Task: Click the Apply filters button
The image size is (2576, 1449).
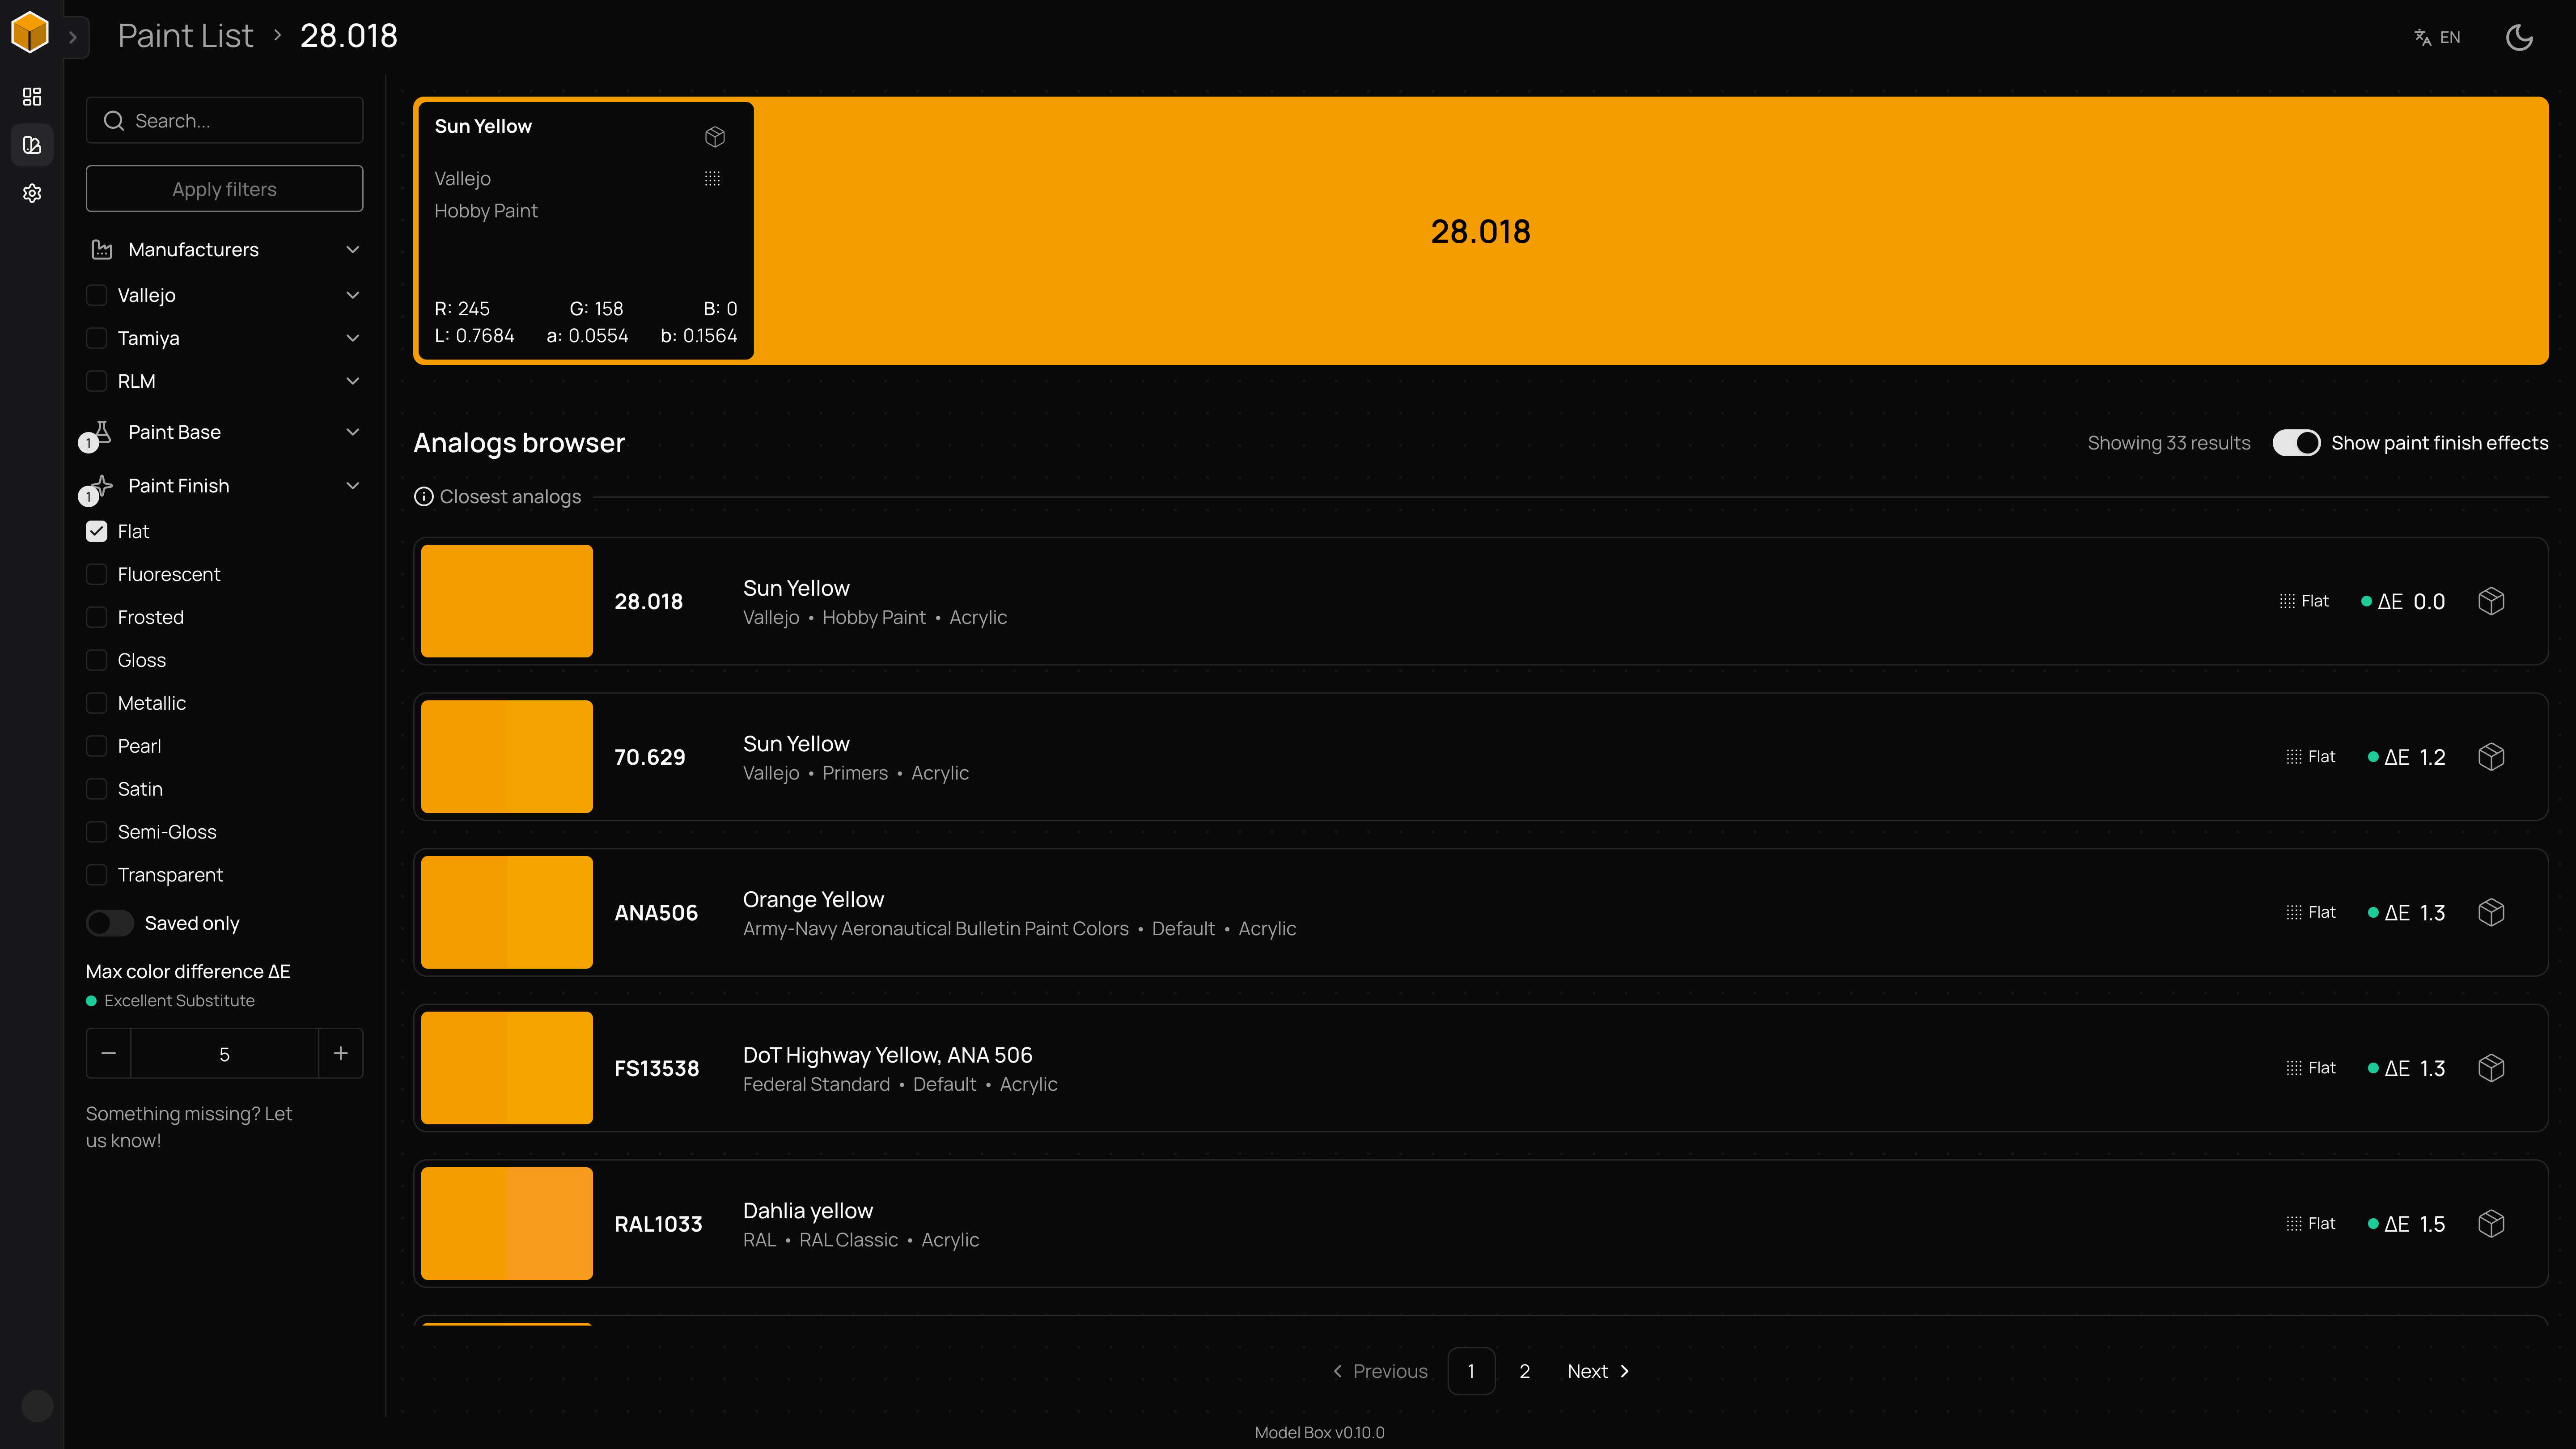Action: [224, 189]
